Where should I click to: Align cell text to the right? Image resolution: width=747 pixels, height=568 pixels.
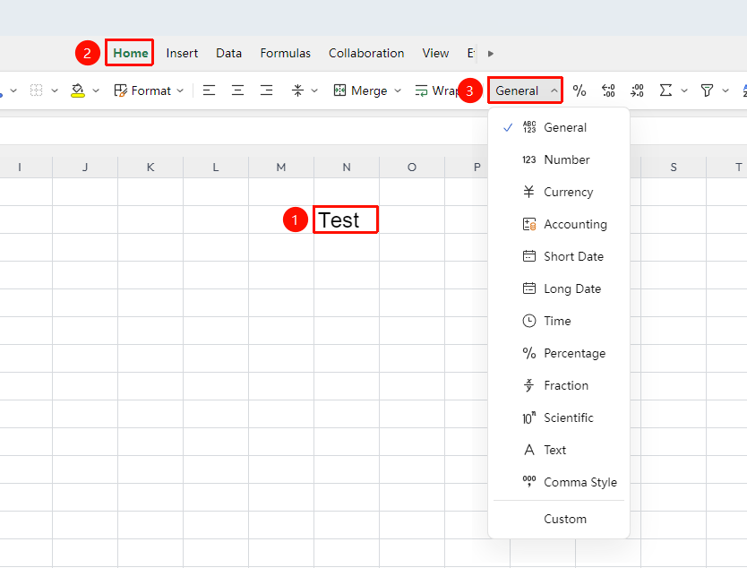coord(266,90)
